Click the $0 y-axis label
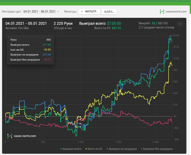Screen dimensions: 191x155 point(175,116)
